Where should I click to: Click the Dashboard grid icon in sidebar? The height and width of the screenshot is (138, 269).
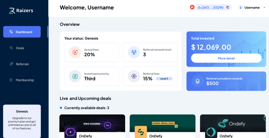[11, 32]
